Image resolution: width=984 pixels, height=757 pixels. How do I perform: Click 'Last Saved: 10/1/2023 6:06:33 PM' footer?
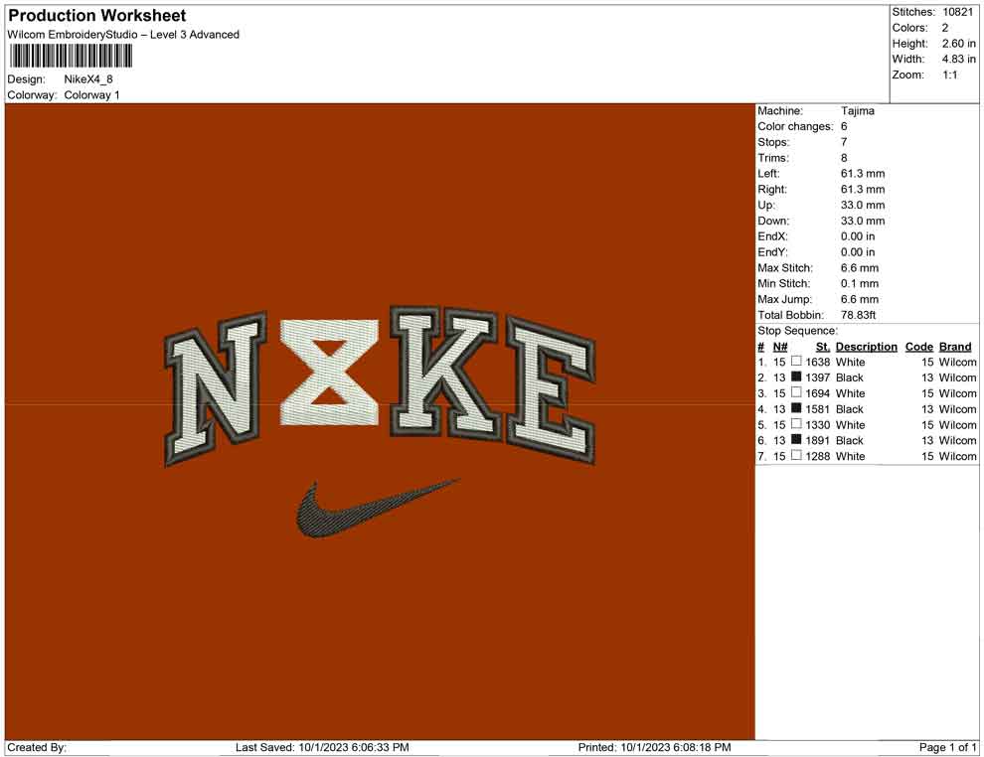click(x=322, y=747)
